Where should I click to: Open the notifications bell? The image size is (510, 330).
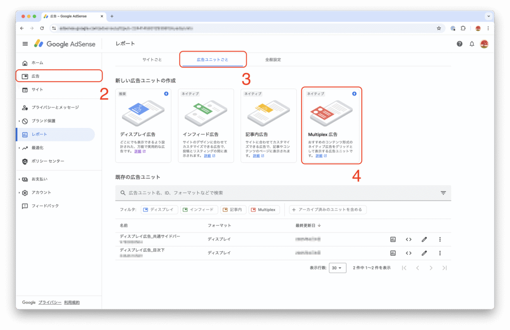click(472, 44)
